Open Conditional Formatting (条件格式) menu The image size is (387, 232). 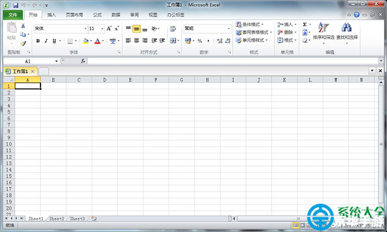249,24
